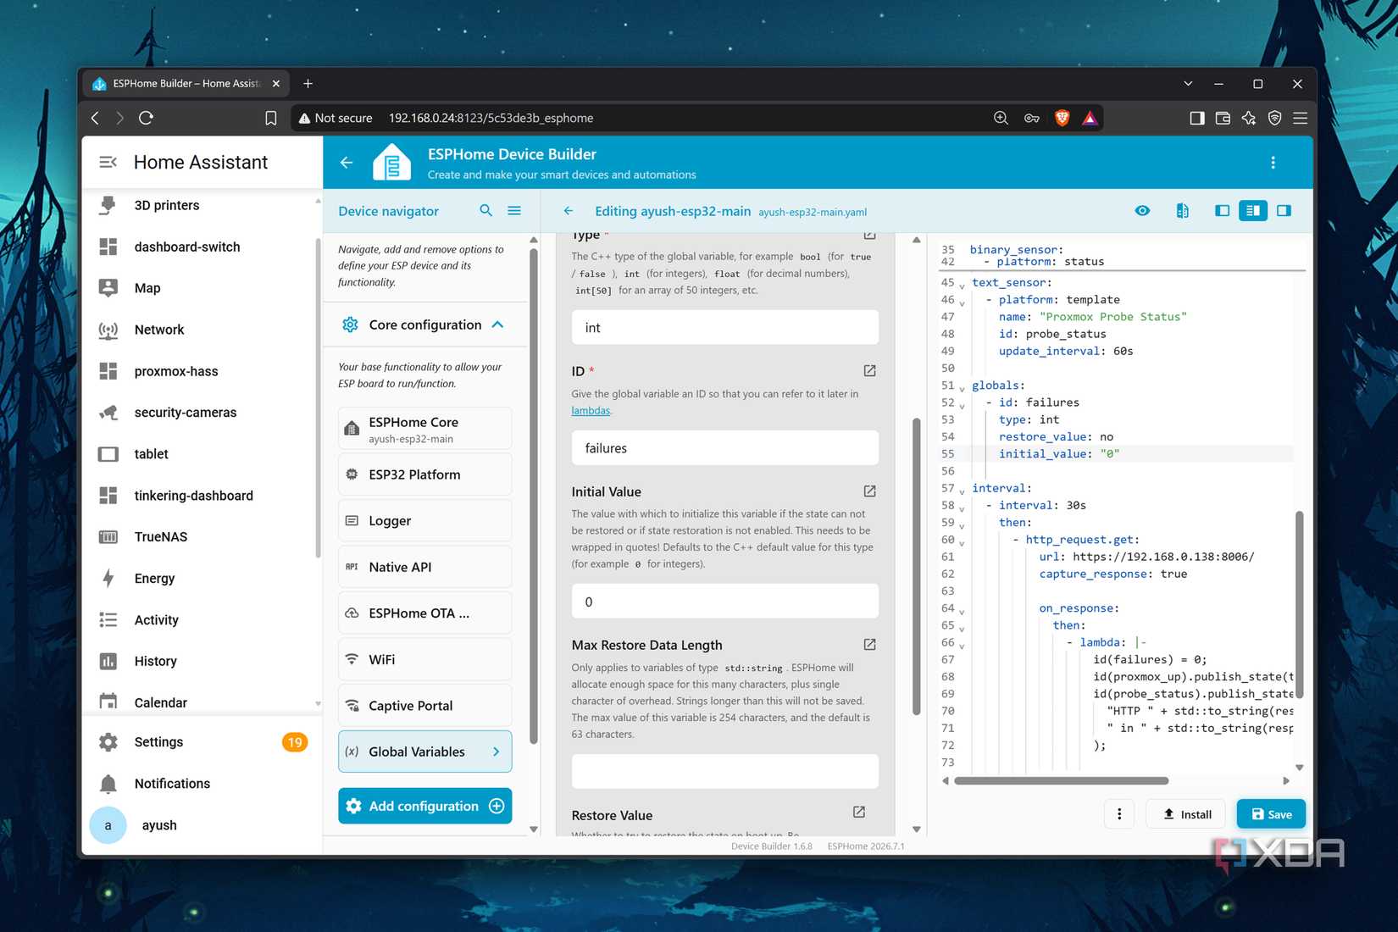Open Native API configuration
1398x932 pixels.
coord(425,567)
